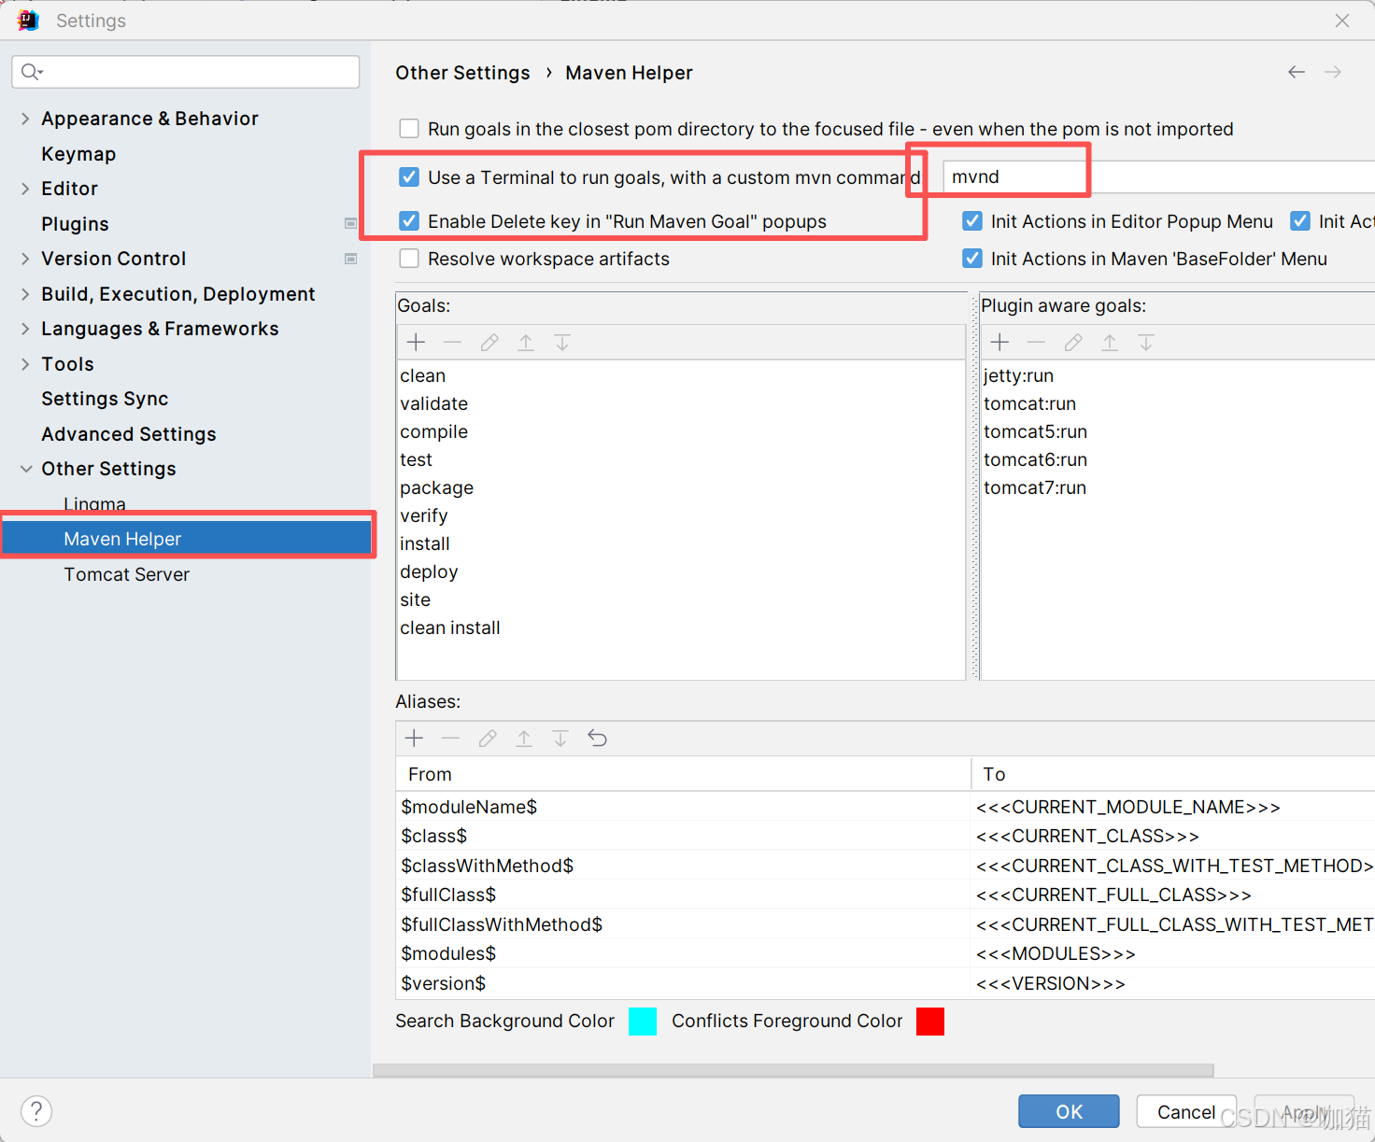Click the custom mvn command field
The height and width of the screenshot is (1142, 1375).
click(x=1158, y=176)
